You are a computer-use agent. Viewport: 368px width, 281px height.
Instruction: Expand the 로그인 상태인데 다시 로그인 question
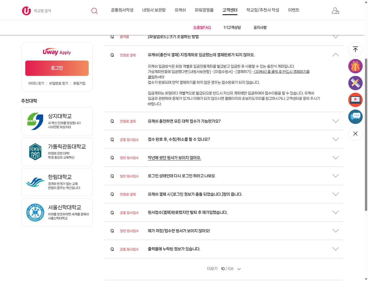coord(336,176)
